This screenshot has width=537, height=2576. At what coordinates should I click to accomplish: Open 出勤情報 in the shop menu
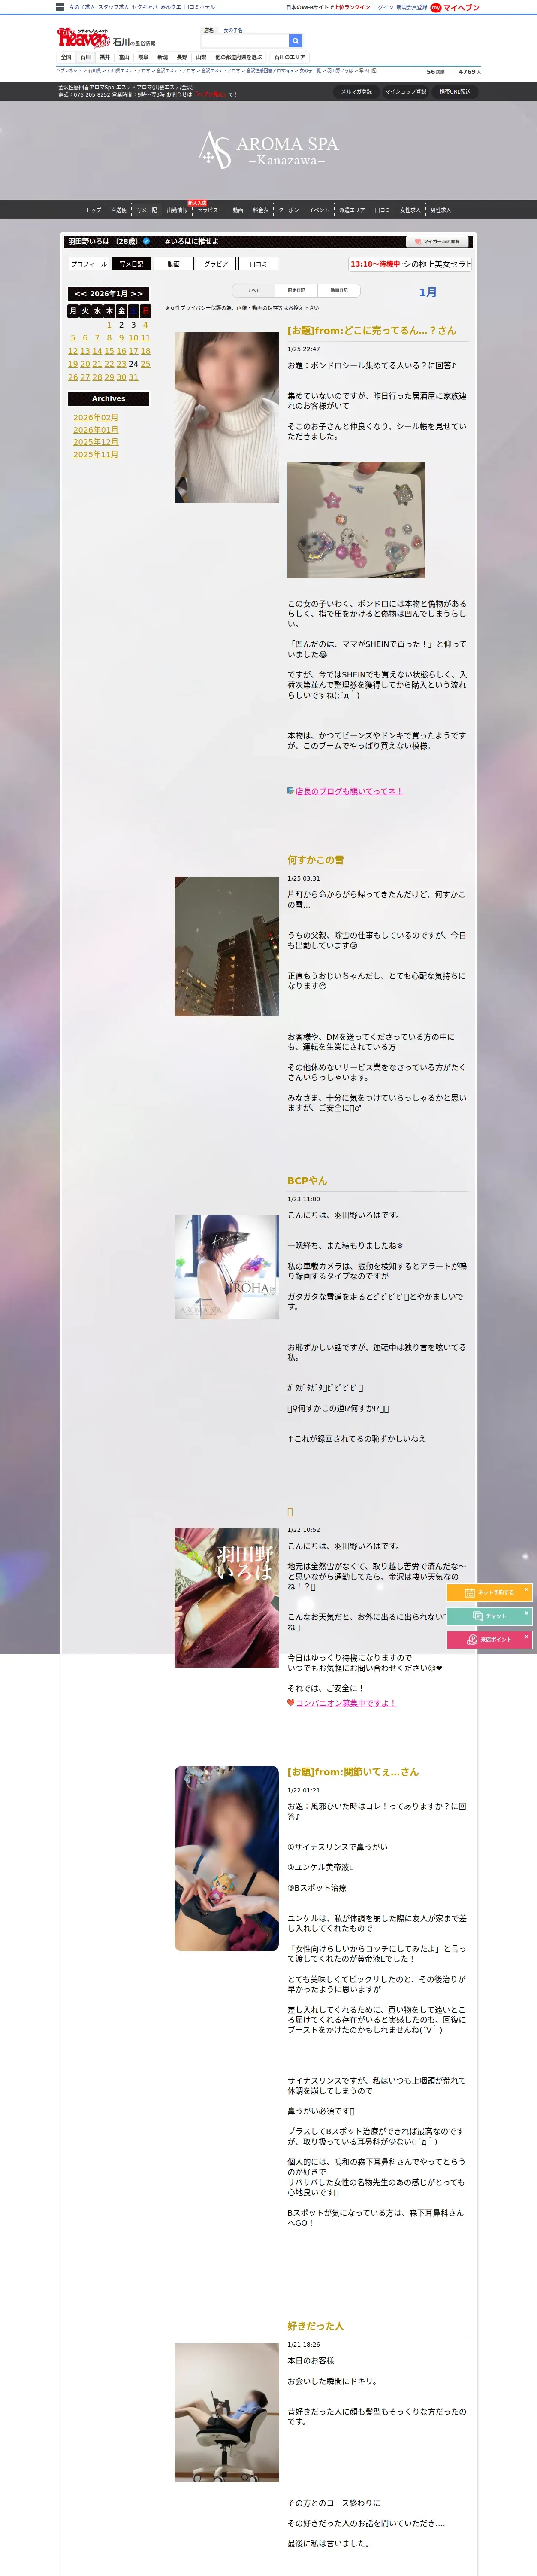click(x=177, y=210)
